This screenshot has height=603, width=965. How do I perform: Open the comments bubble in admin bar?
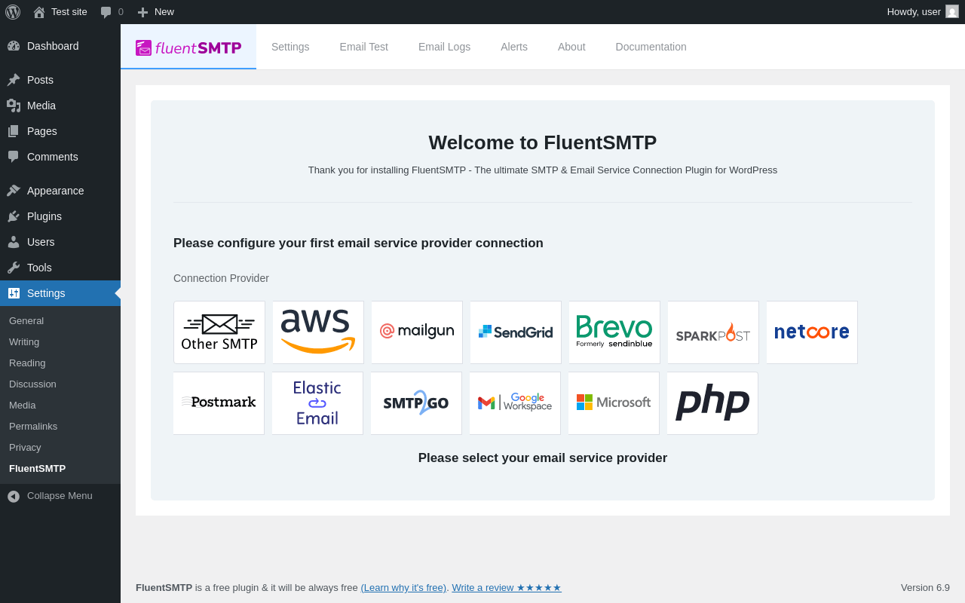tap(112, 12)
